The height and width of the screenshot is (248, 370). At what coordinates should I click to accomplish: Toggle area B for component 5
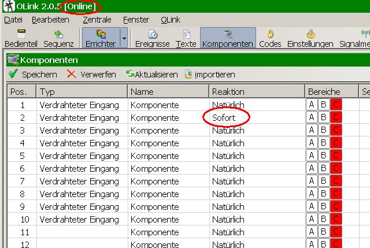point(324,156)
